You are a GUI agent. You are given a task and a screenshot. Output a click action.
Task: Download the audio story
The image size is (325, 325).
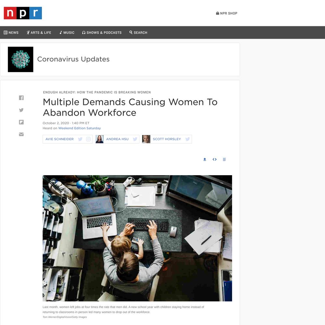click(205, 159)
